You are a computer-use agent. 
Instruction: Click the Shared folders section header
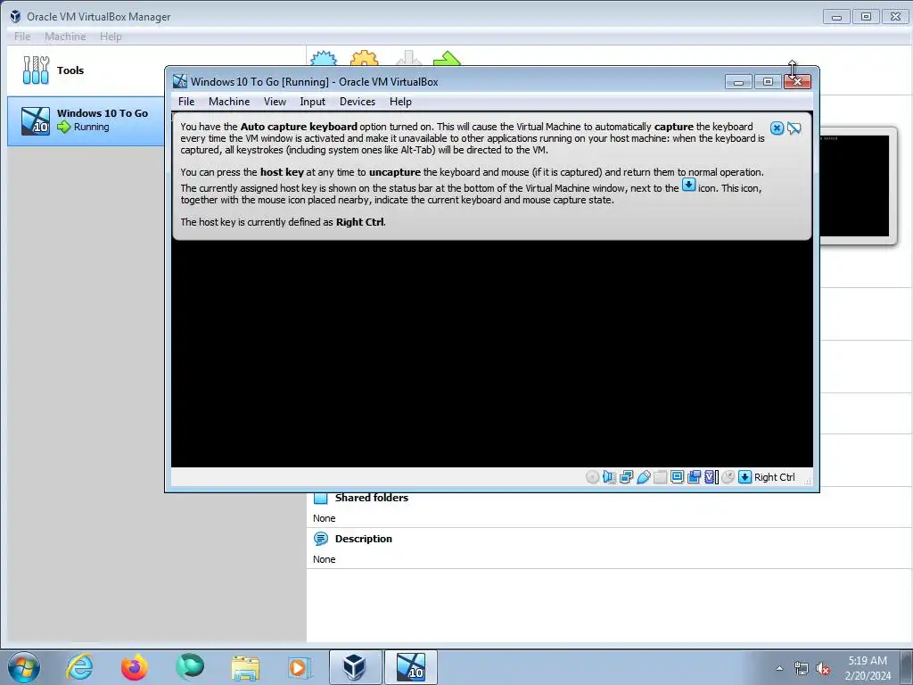click(x=372, y=498)
